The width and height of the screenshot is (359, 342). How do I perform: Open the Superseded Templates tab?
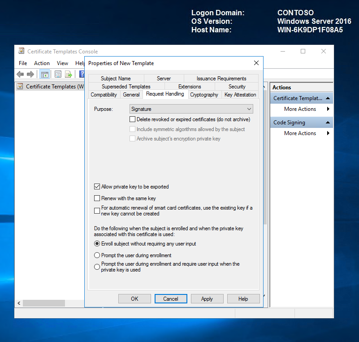[126, 87]
